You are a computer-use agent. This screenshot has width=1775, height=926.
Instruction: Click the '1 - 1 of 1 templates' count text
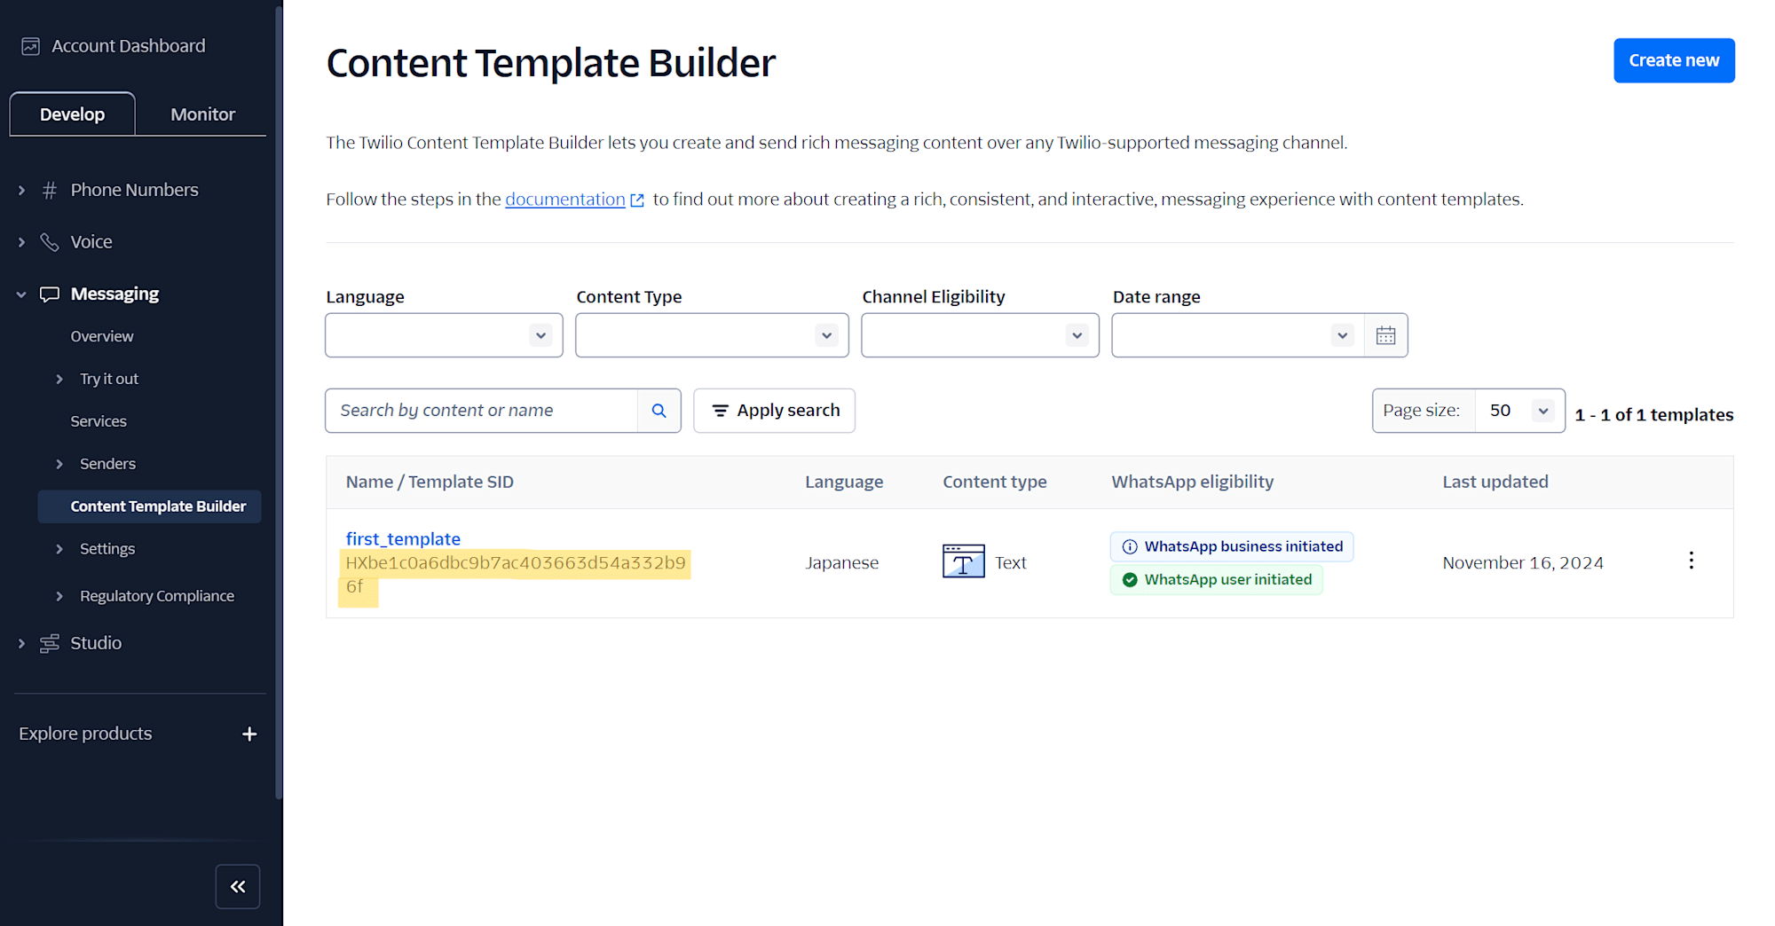click(x=1654, y=415)
